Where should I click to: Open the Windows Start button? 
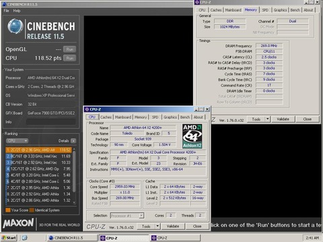9,238
